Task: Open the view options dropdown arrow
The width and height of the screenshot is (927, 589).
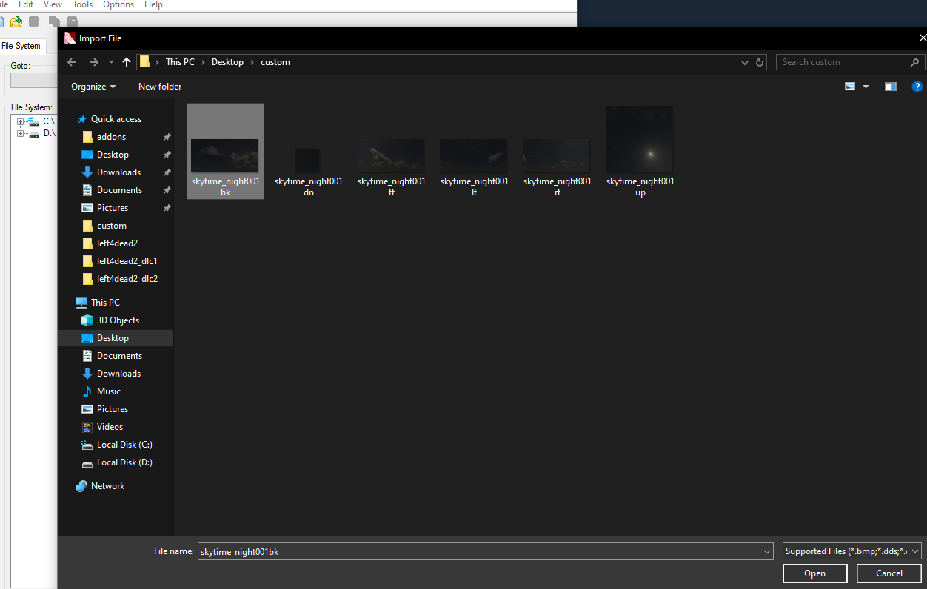Action: point(866,87)
